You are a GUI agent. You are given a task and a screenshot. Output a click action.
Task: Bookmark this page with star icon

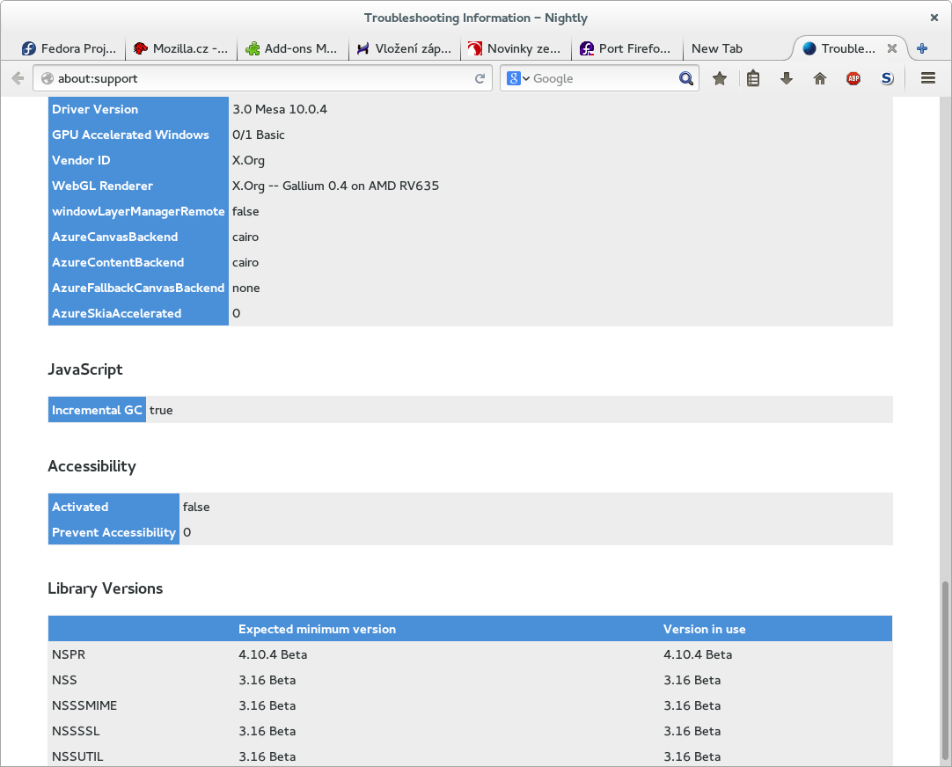point(720,78)
